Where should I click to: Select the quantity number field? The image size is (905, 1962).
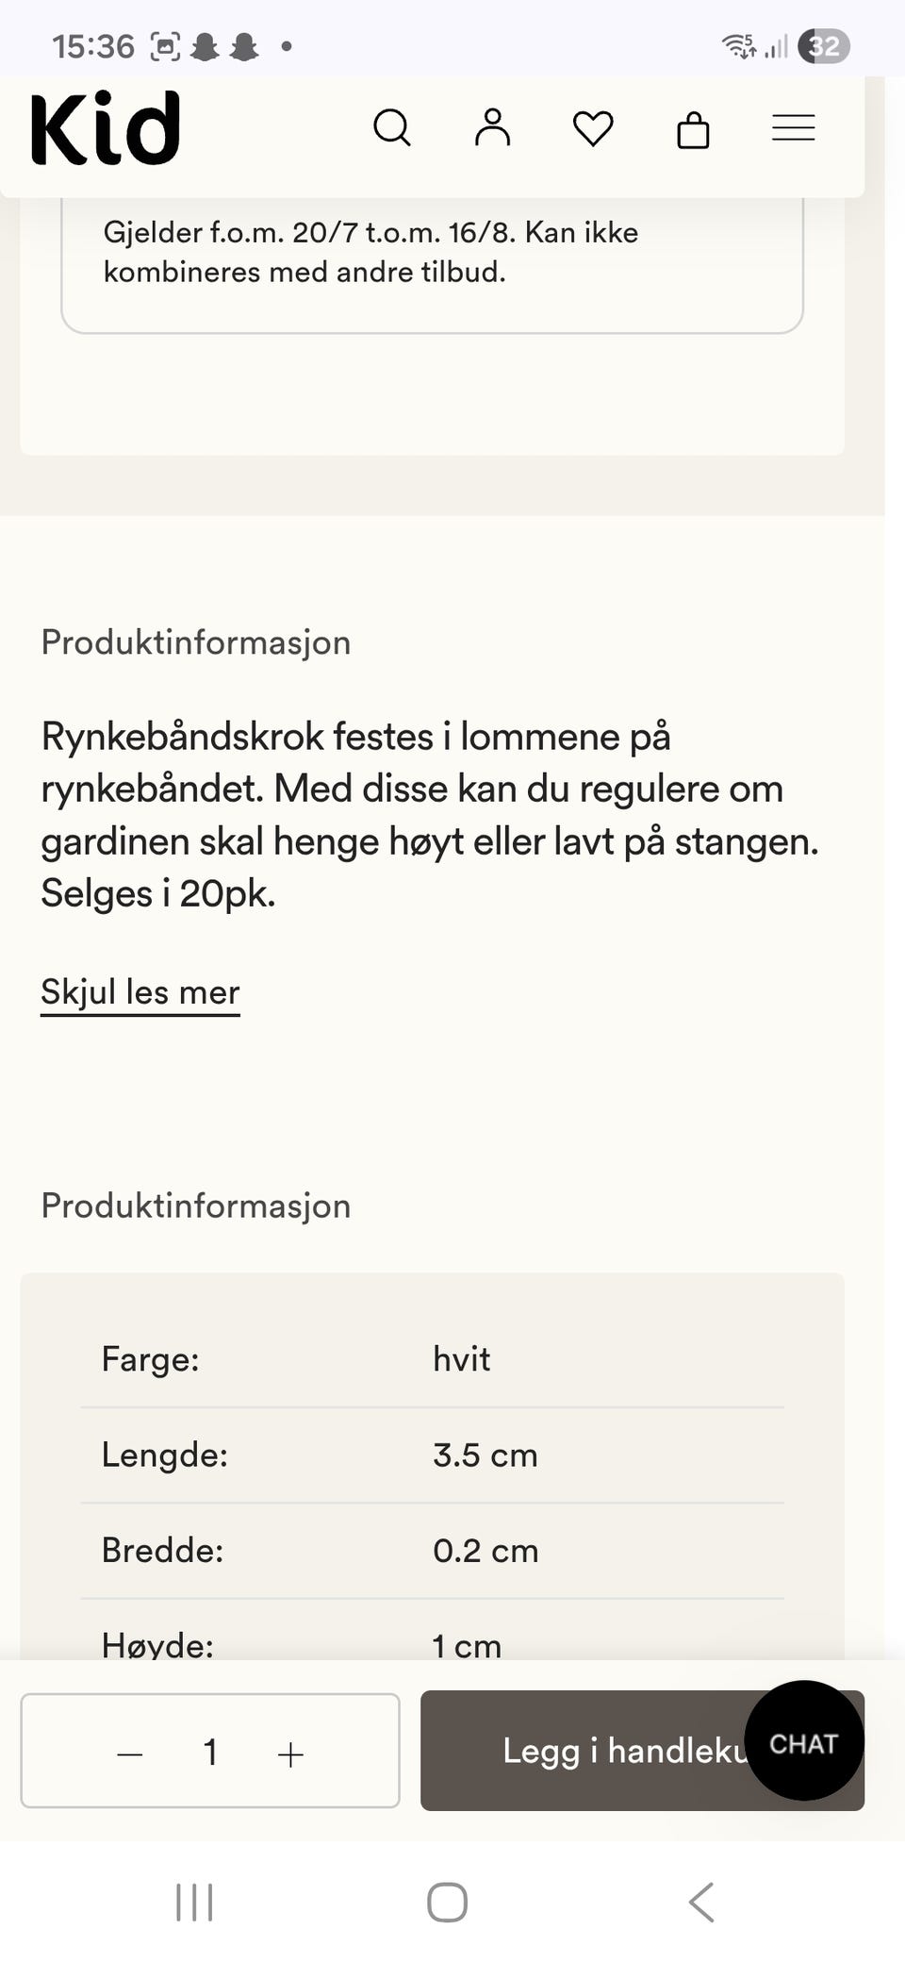[210, 1752]
